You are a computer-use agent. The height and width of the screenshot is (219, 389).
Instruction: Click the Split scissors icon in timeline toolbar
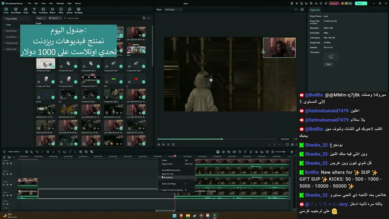click(53, 152)
